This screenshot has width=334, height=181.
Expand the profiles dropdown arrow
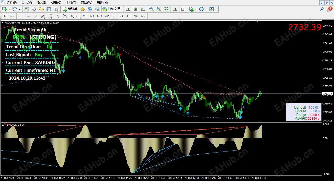(x=19, y=9)
